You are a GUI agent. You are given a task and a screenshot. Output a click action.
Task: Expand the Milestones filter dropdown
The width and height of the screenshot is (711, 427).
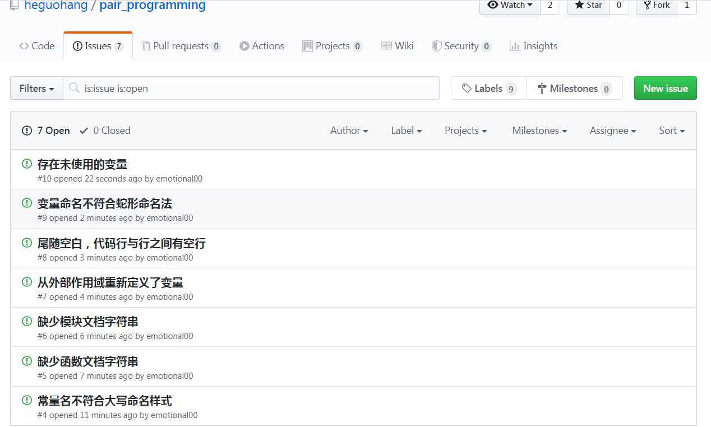click(540, 131)
